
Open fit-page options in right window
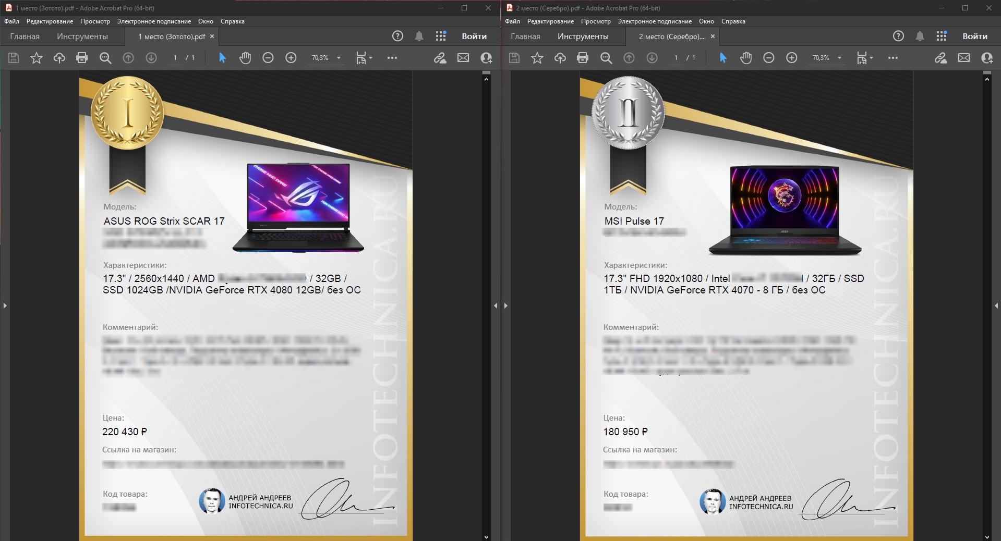(x=864, y=58)
